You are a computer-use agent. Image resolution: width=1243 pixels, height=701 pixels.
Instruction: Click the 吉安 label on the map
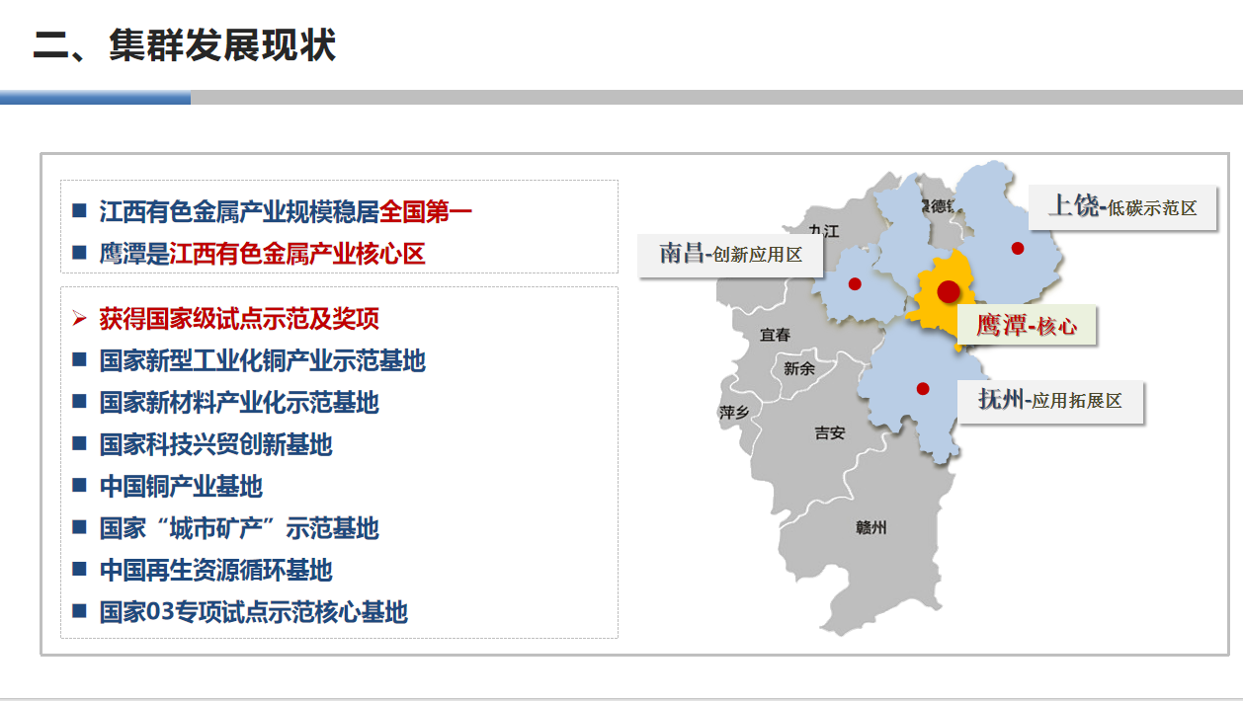coord(829,432)
